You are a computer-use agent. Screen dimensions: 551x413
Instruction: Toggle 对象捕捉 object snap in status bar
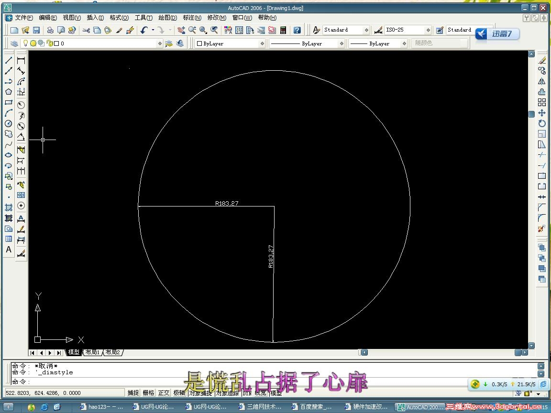click(x=201, y=393)
